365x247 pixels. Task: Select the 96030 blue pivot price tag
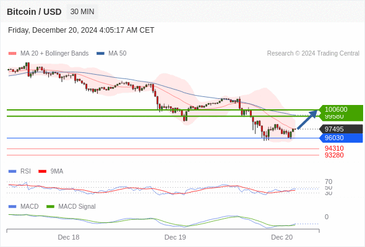(341, 138)
